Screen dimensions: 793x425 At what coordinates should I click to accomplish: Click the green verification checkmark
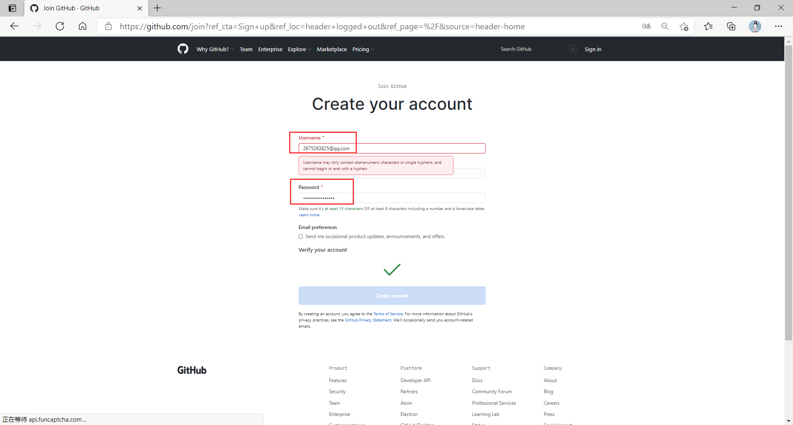tap(392, 269)
